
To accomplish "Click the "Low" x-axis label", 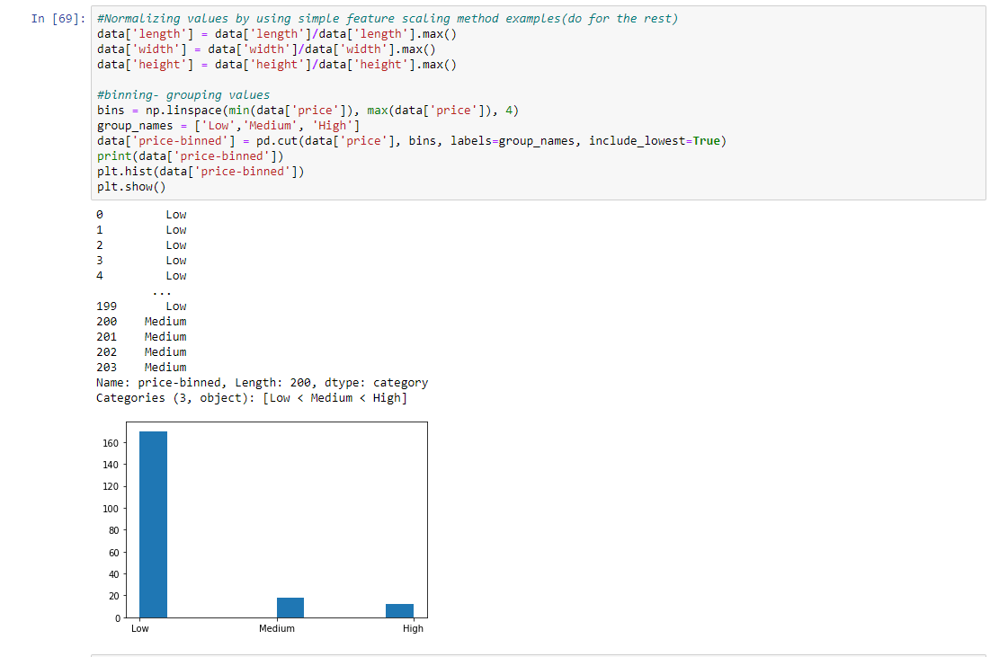I will 138,629.
